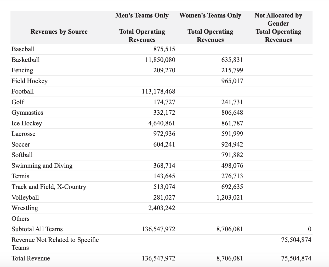Select women's Track value 692,635
Screen dimensions: 329x267
click(232, 187)
